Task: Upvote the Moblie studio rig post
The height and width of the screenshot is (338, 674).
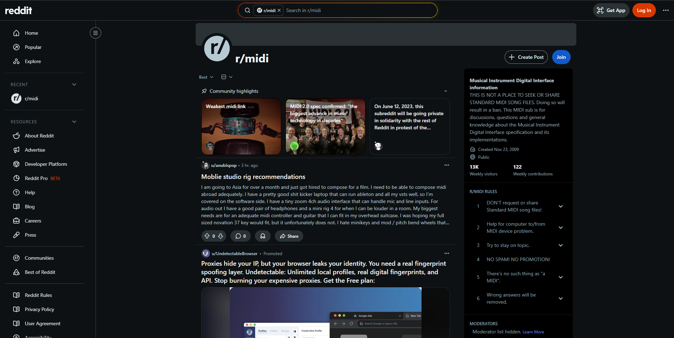Action: [208, 236]
